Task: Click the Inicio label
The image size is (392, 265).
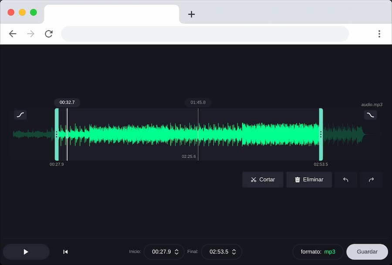Action: click(135, 252)
